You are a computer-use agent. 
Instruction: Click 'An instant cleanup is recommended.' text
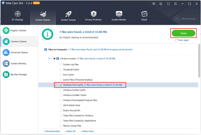point(79,37)
